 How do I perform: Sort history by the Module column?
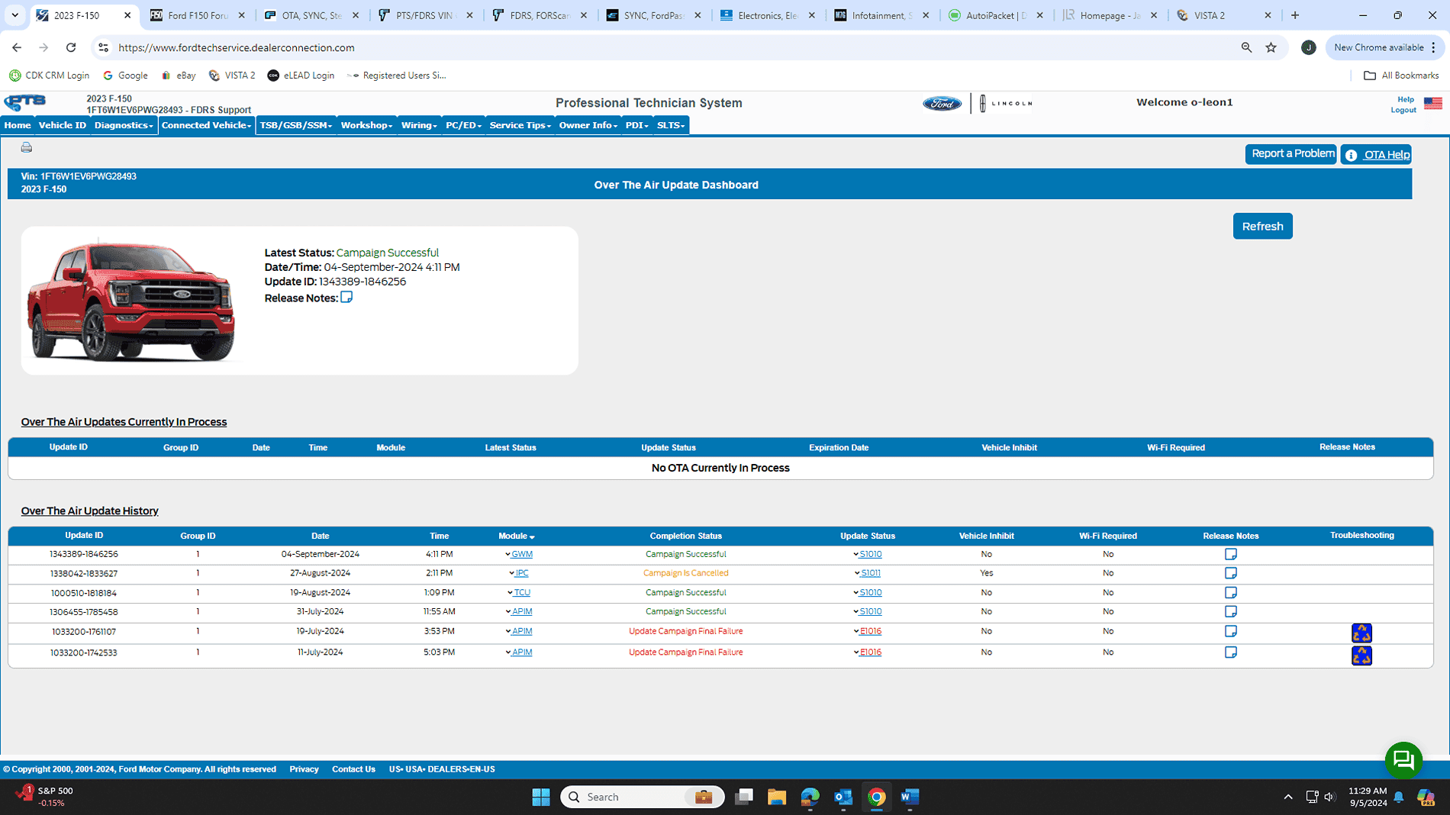(x=517, y=536)
